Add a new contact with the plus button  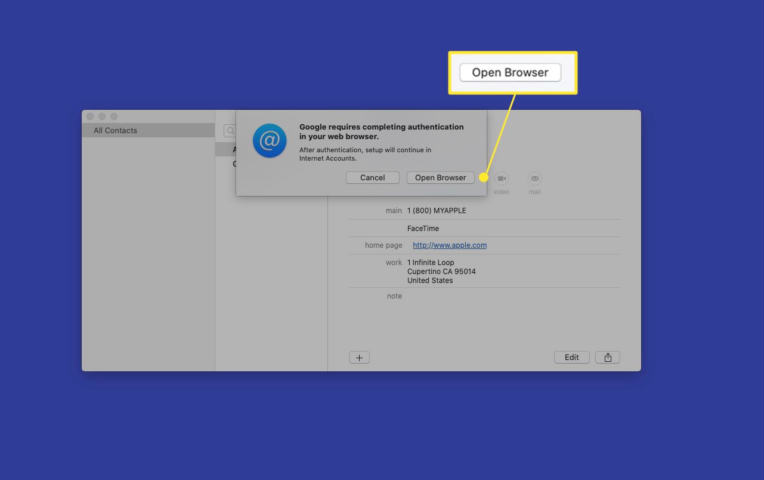tap(359, 358)
